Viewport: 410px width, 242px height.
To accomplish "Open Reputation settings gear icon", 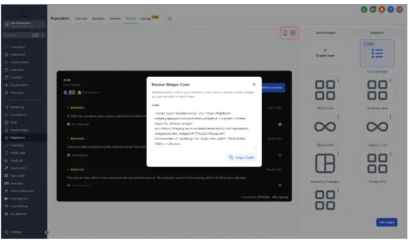I will pos(170,19).
